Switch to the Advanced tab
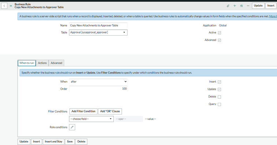 pyautogui.click(x=56, y=63)
